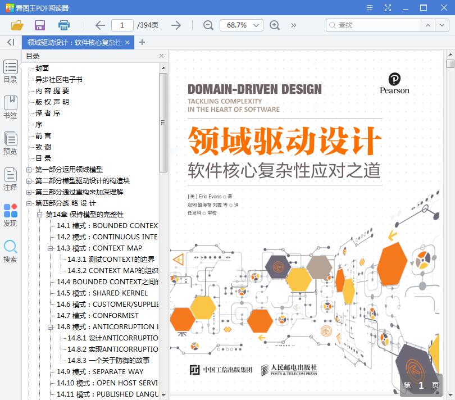
Task: Open the 目录 outline sidebar icon
Action: pyautogui.click(x=11, y=71)
